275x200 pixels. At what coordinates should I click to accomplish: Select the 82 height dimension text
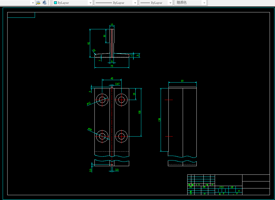click(89, 43)
